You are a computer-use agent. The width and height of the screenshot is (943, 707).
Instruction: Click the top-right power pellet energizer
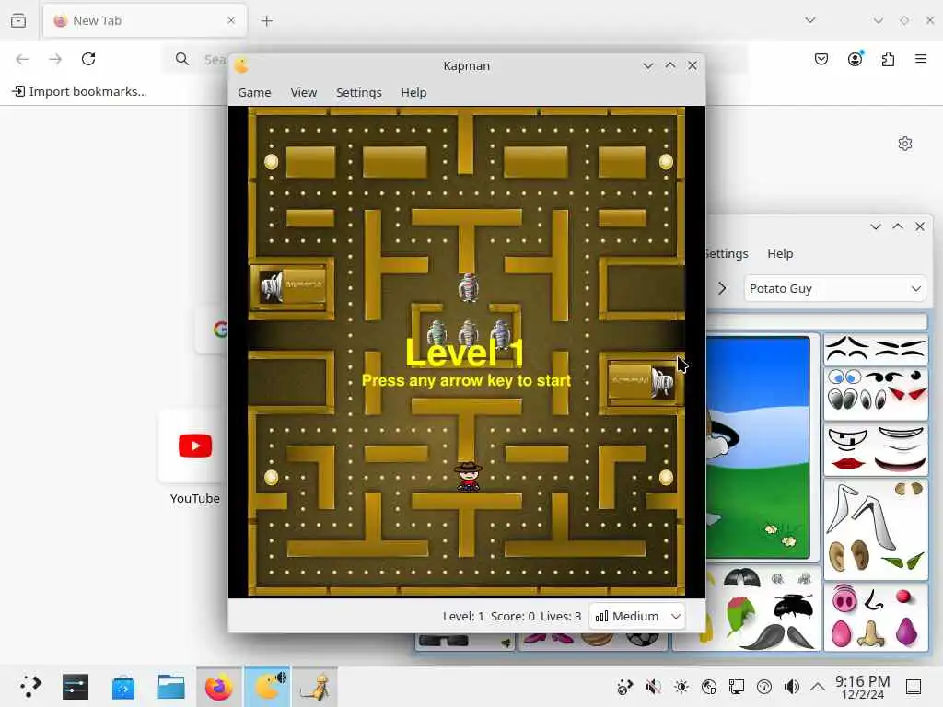tap(666, 162)
